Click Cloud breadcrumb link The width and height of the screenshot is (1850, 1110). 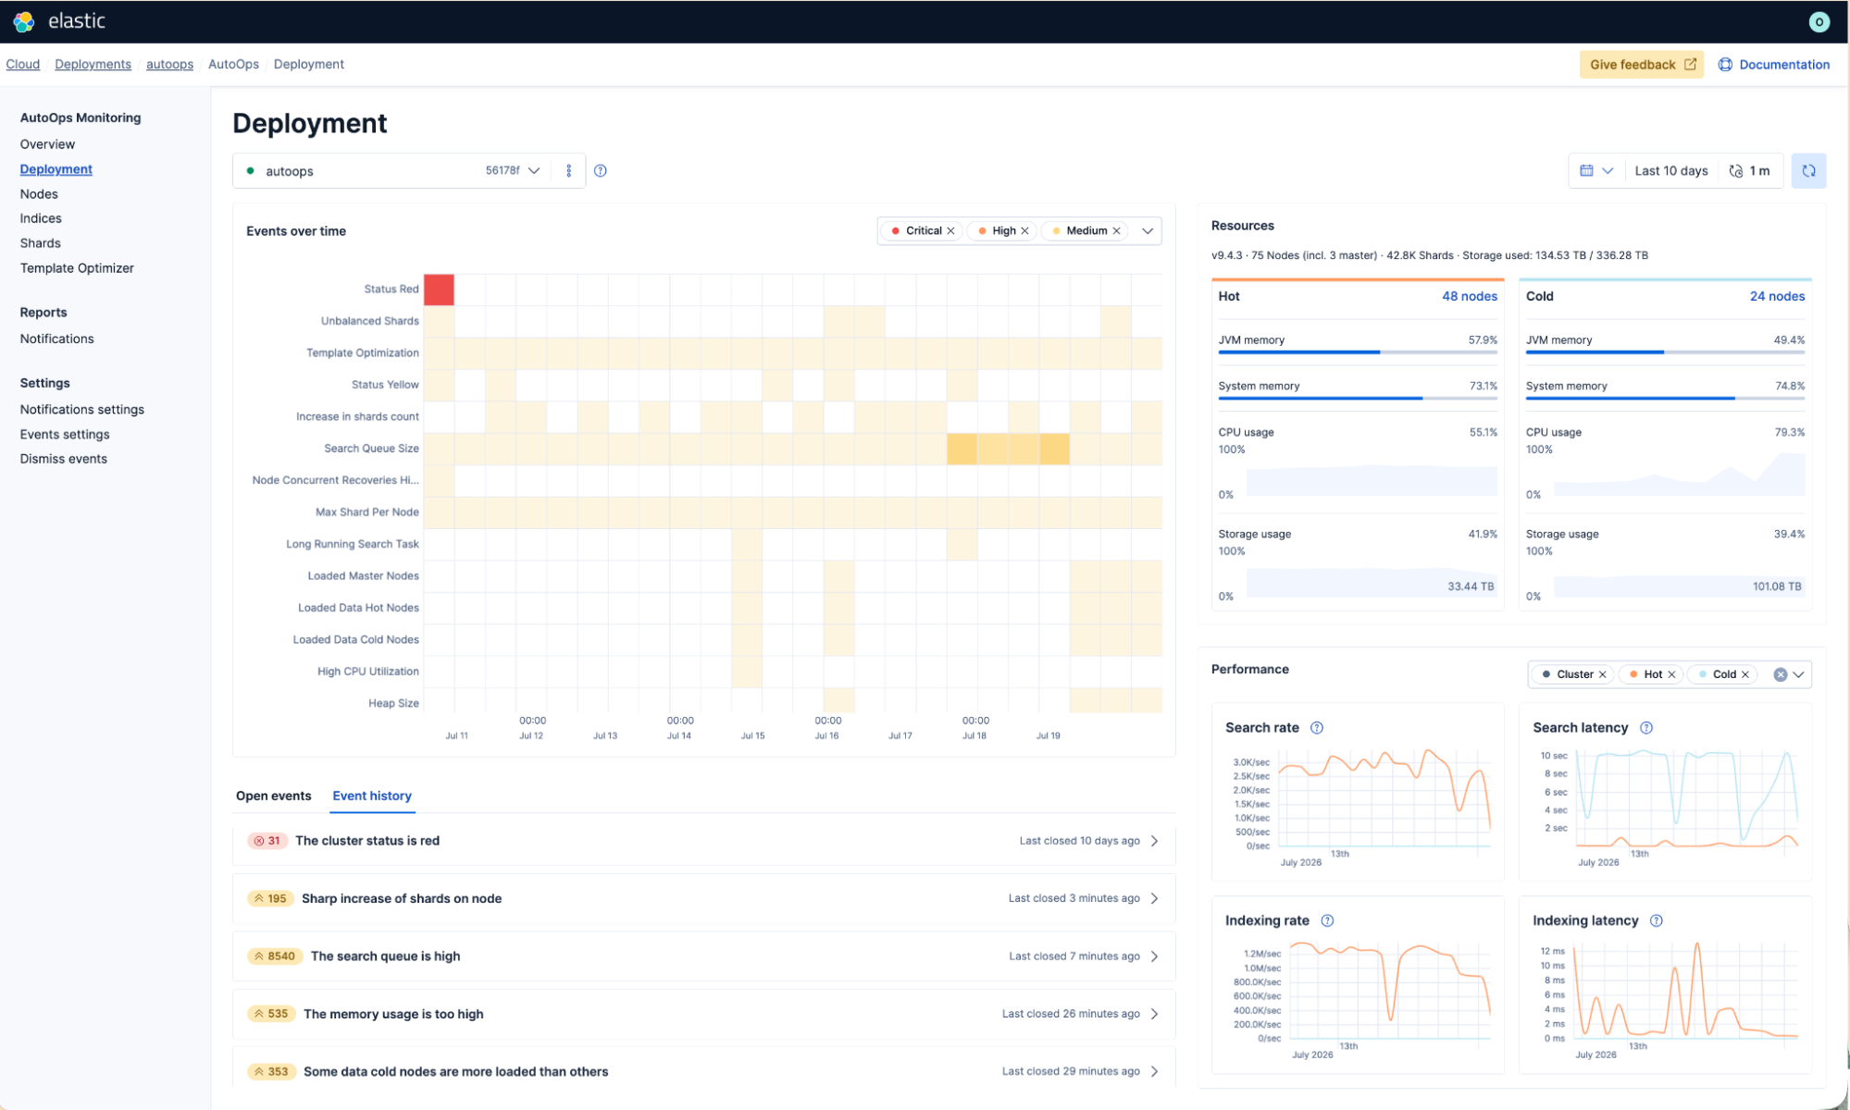23,65
